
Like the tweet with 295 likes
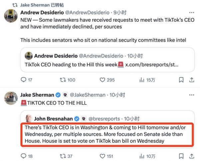point(103,80)
